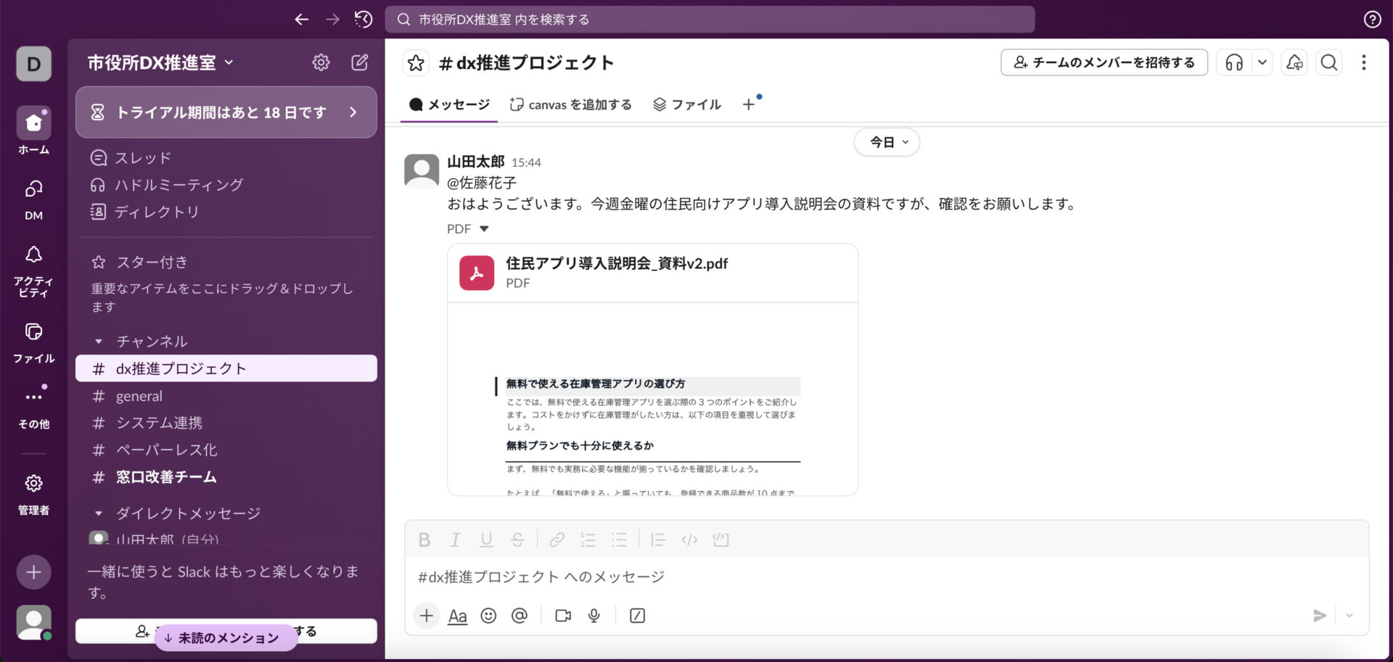
Task: Star the dx推進プロジェクト channel
Action: click(x=415, y=62)
